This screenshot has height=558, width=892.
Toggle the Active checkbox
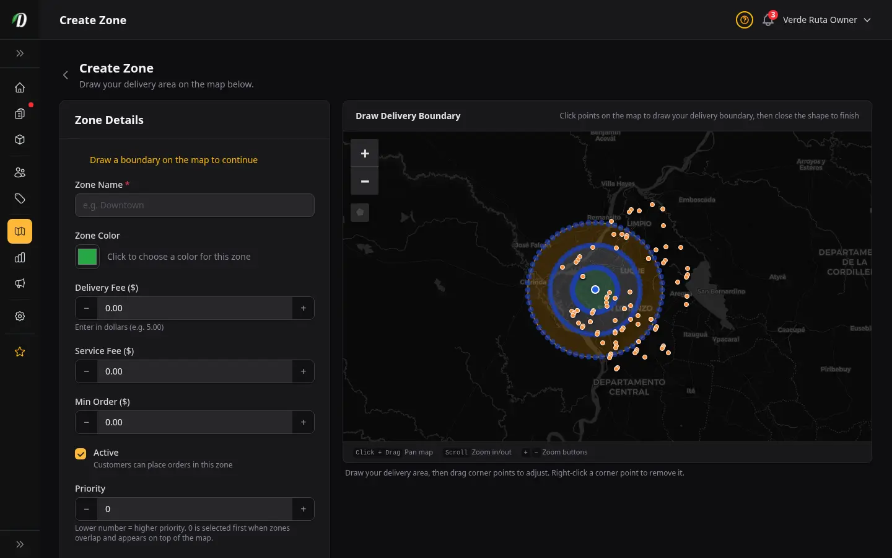pos(81,454)
